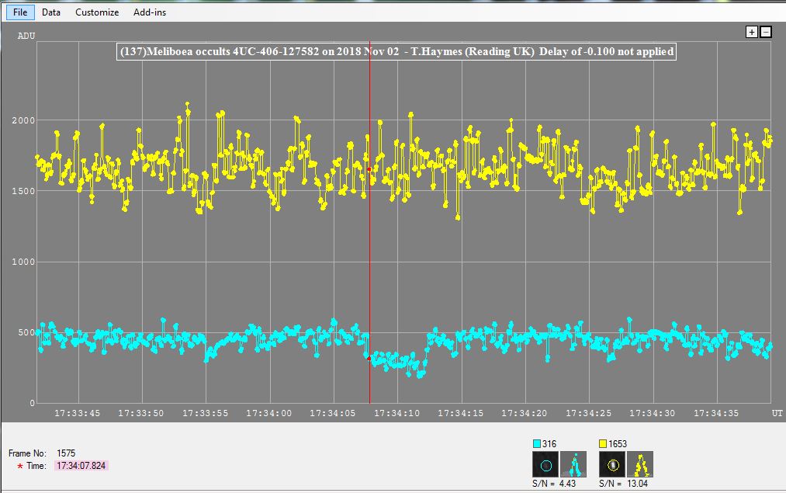The height and width of the screenshot is (493, 786).
Task: Click the red asterisk next to Time
Action: tap(19, 467)
